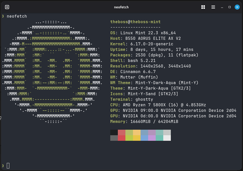Click the Packages 2530 (dpkg) line

point(154,55)
